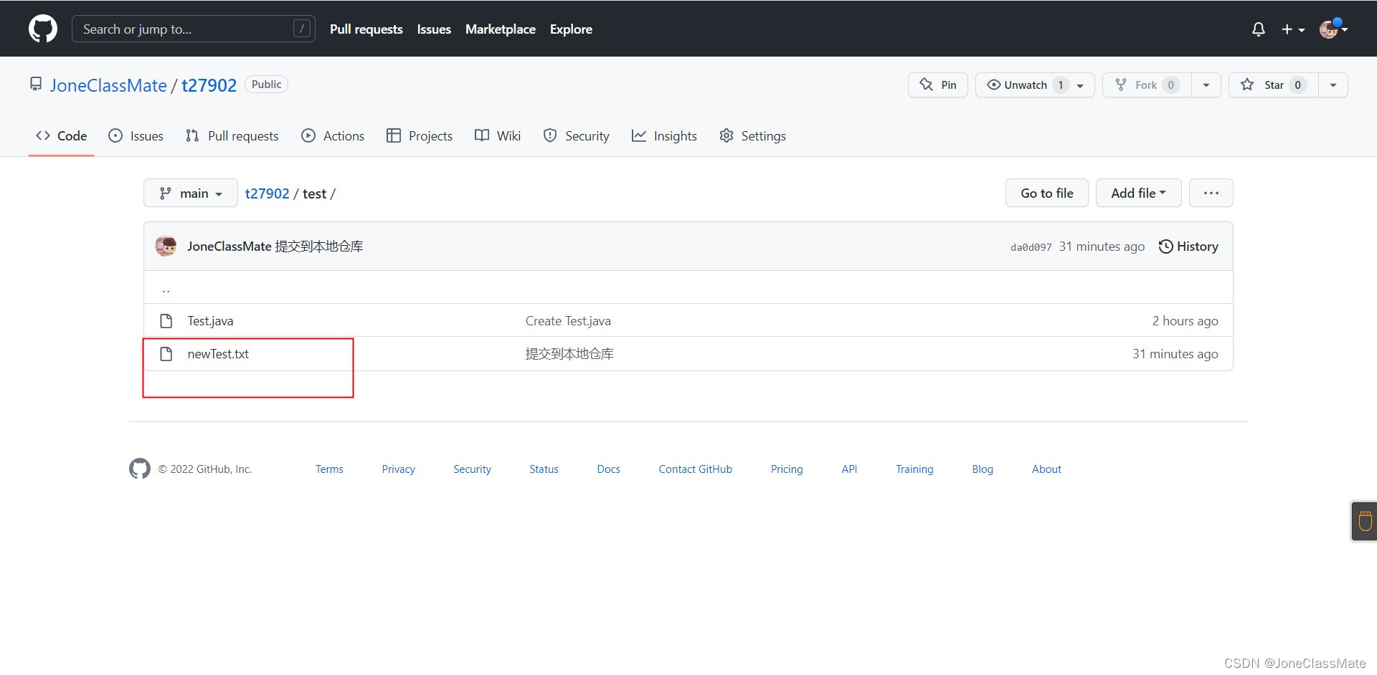
Task: Click Go to file button
Action: [1047, 193]
